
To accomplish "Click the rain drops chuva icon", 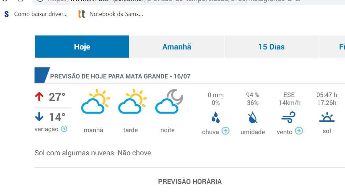I will click(x=215, y=117).
